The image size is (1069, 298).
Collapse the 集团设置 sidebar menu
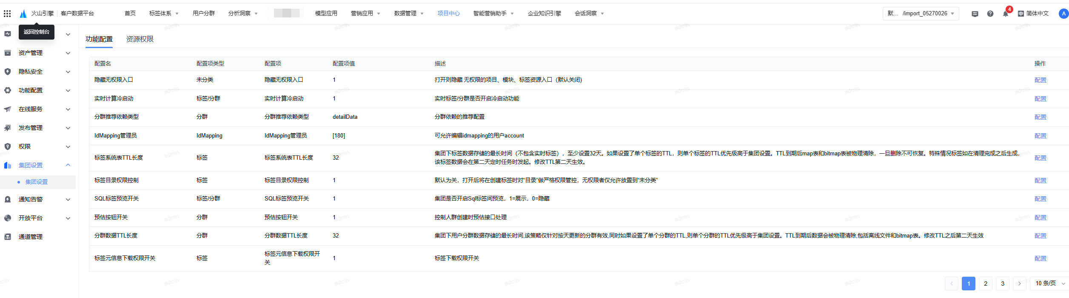[68, 165]
